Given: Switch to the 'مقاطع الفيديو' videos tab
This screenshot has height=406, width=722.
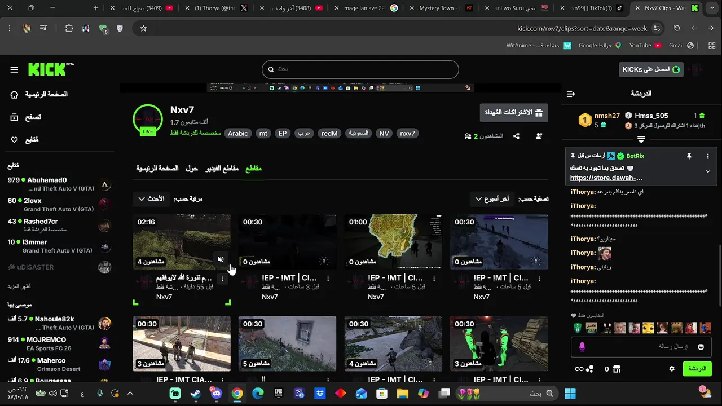Looking at the screenshot, I should (222, 169).
